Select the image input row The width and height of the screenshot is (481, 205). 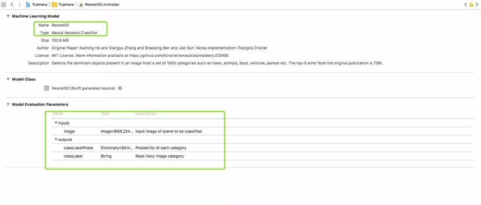pos(262,131)
